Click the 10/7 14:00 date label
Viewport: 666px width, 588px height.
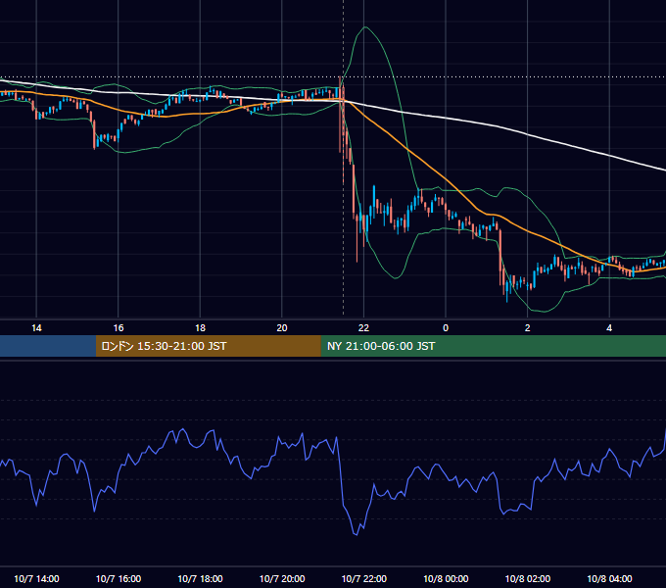[x=36, y=578]
